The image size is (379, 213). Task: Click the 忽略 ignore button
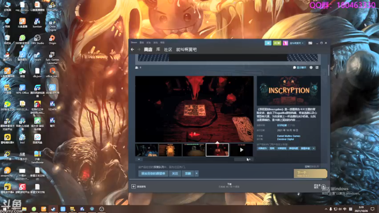[188, 173]
